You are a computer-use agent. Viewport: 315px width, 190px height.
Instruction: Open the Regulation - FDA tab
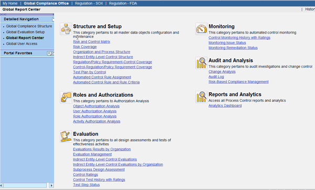tap(123, 4)
